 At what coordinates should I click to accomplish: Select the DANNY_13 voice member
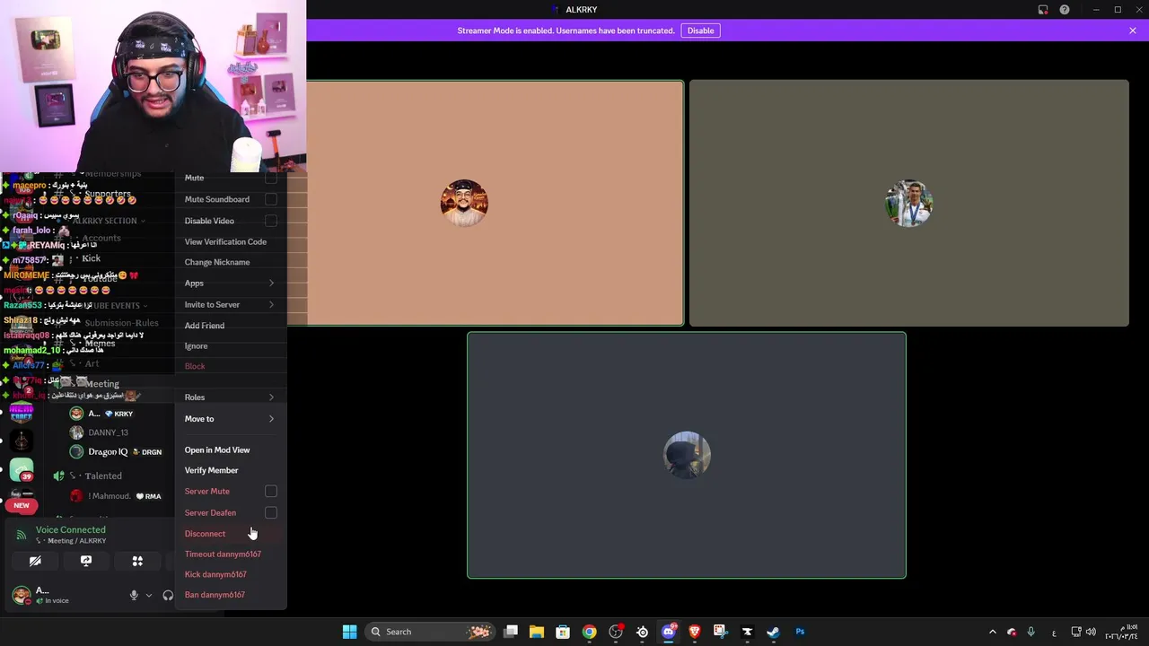click(108, 432)
